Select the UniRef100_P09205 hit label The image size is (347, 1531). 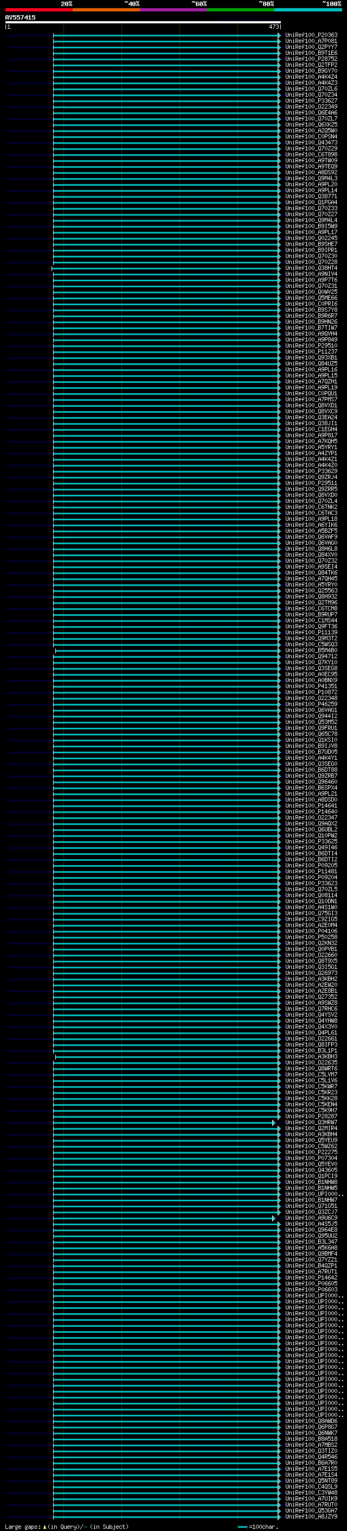[x=311, y=865]
